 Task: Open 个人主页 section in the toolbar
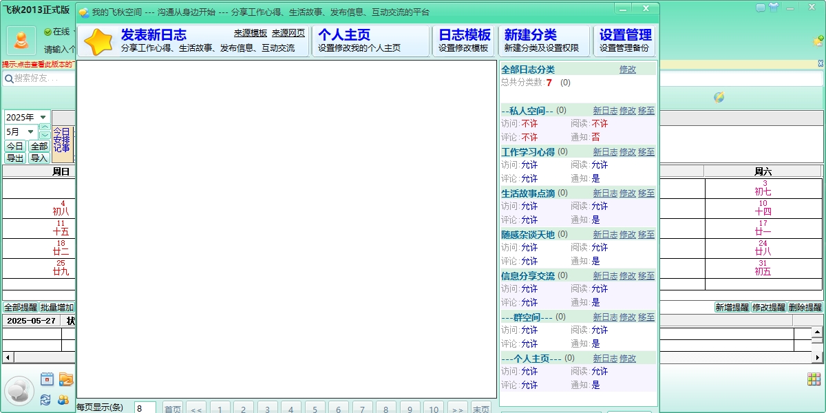[x=372, y=41]
